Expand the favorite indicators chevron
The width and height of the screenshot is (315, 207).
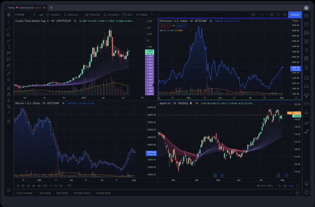(82, 15)
